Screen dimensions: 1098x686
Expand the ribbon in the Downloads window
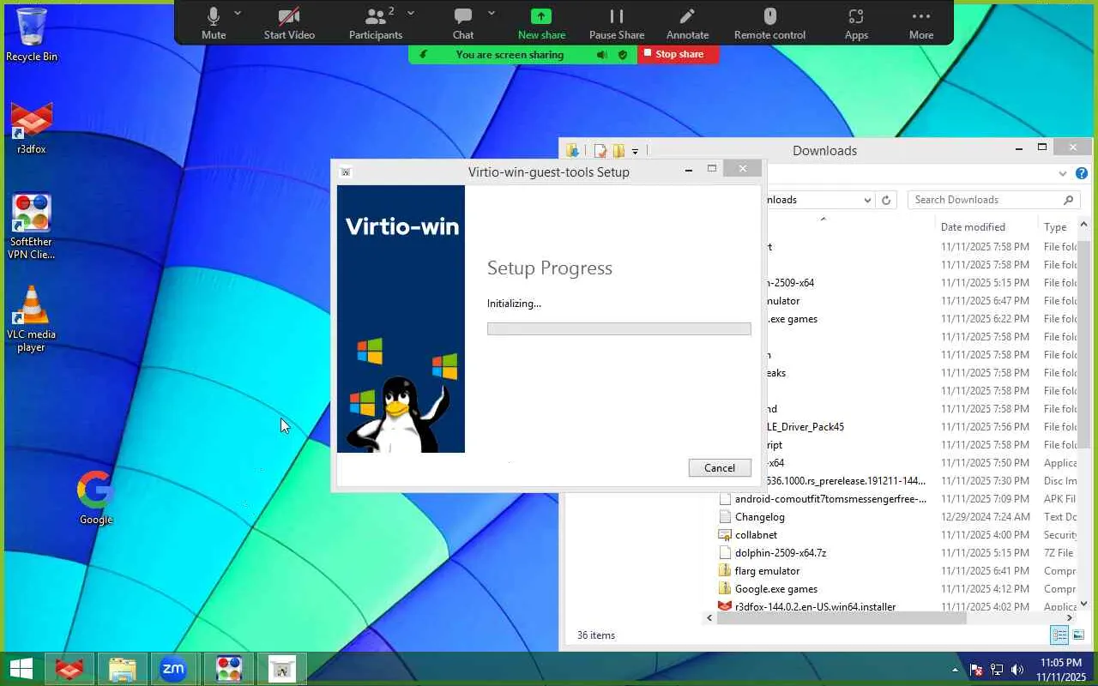[x=1064, y=173]
